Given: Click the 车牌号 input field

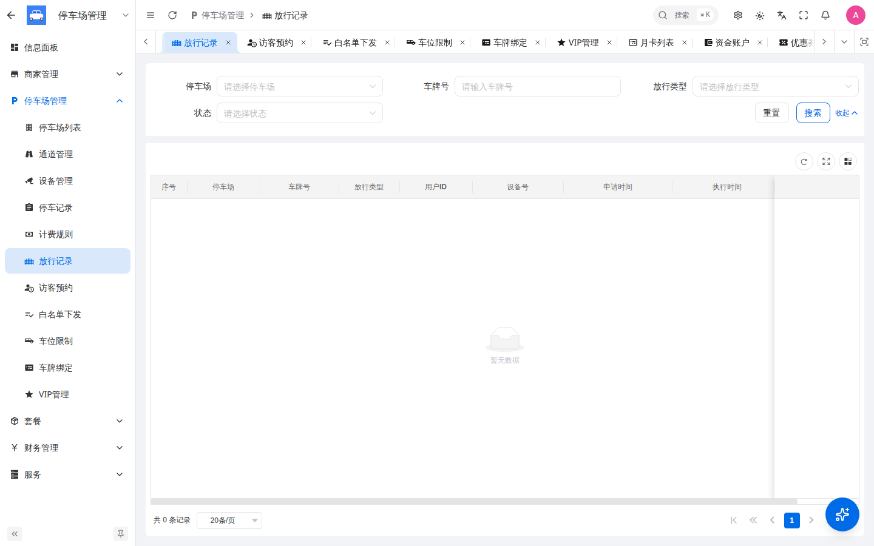Looking at the screenshot, I should click(x=538, y=86).
